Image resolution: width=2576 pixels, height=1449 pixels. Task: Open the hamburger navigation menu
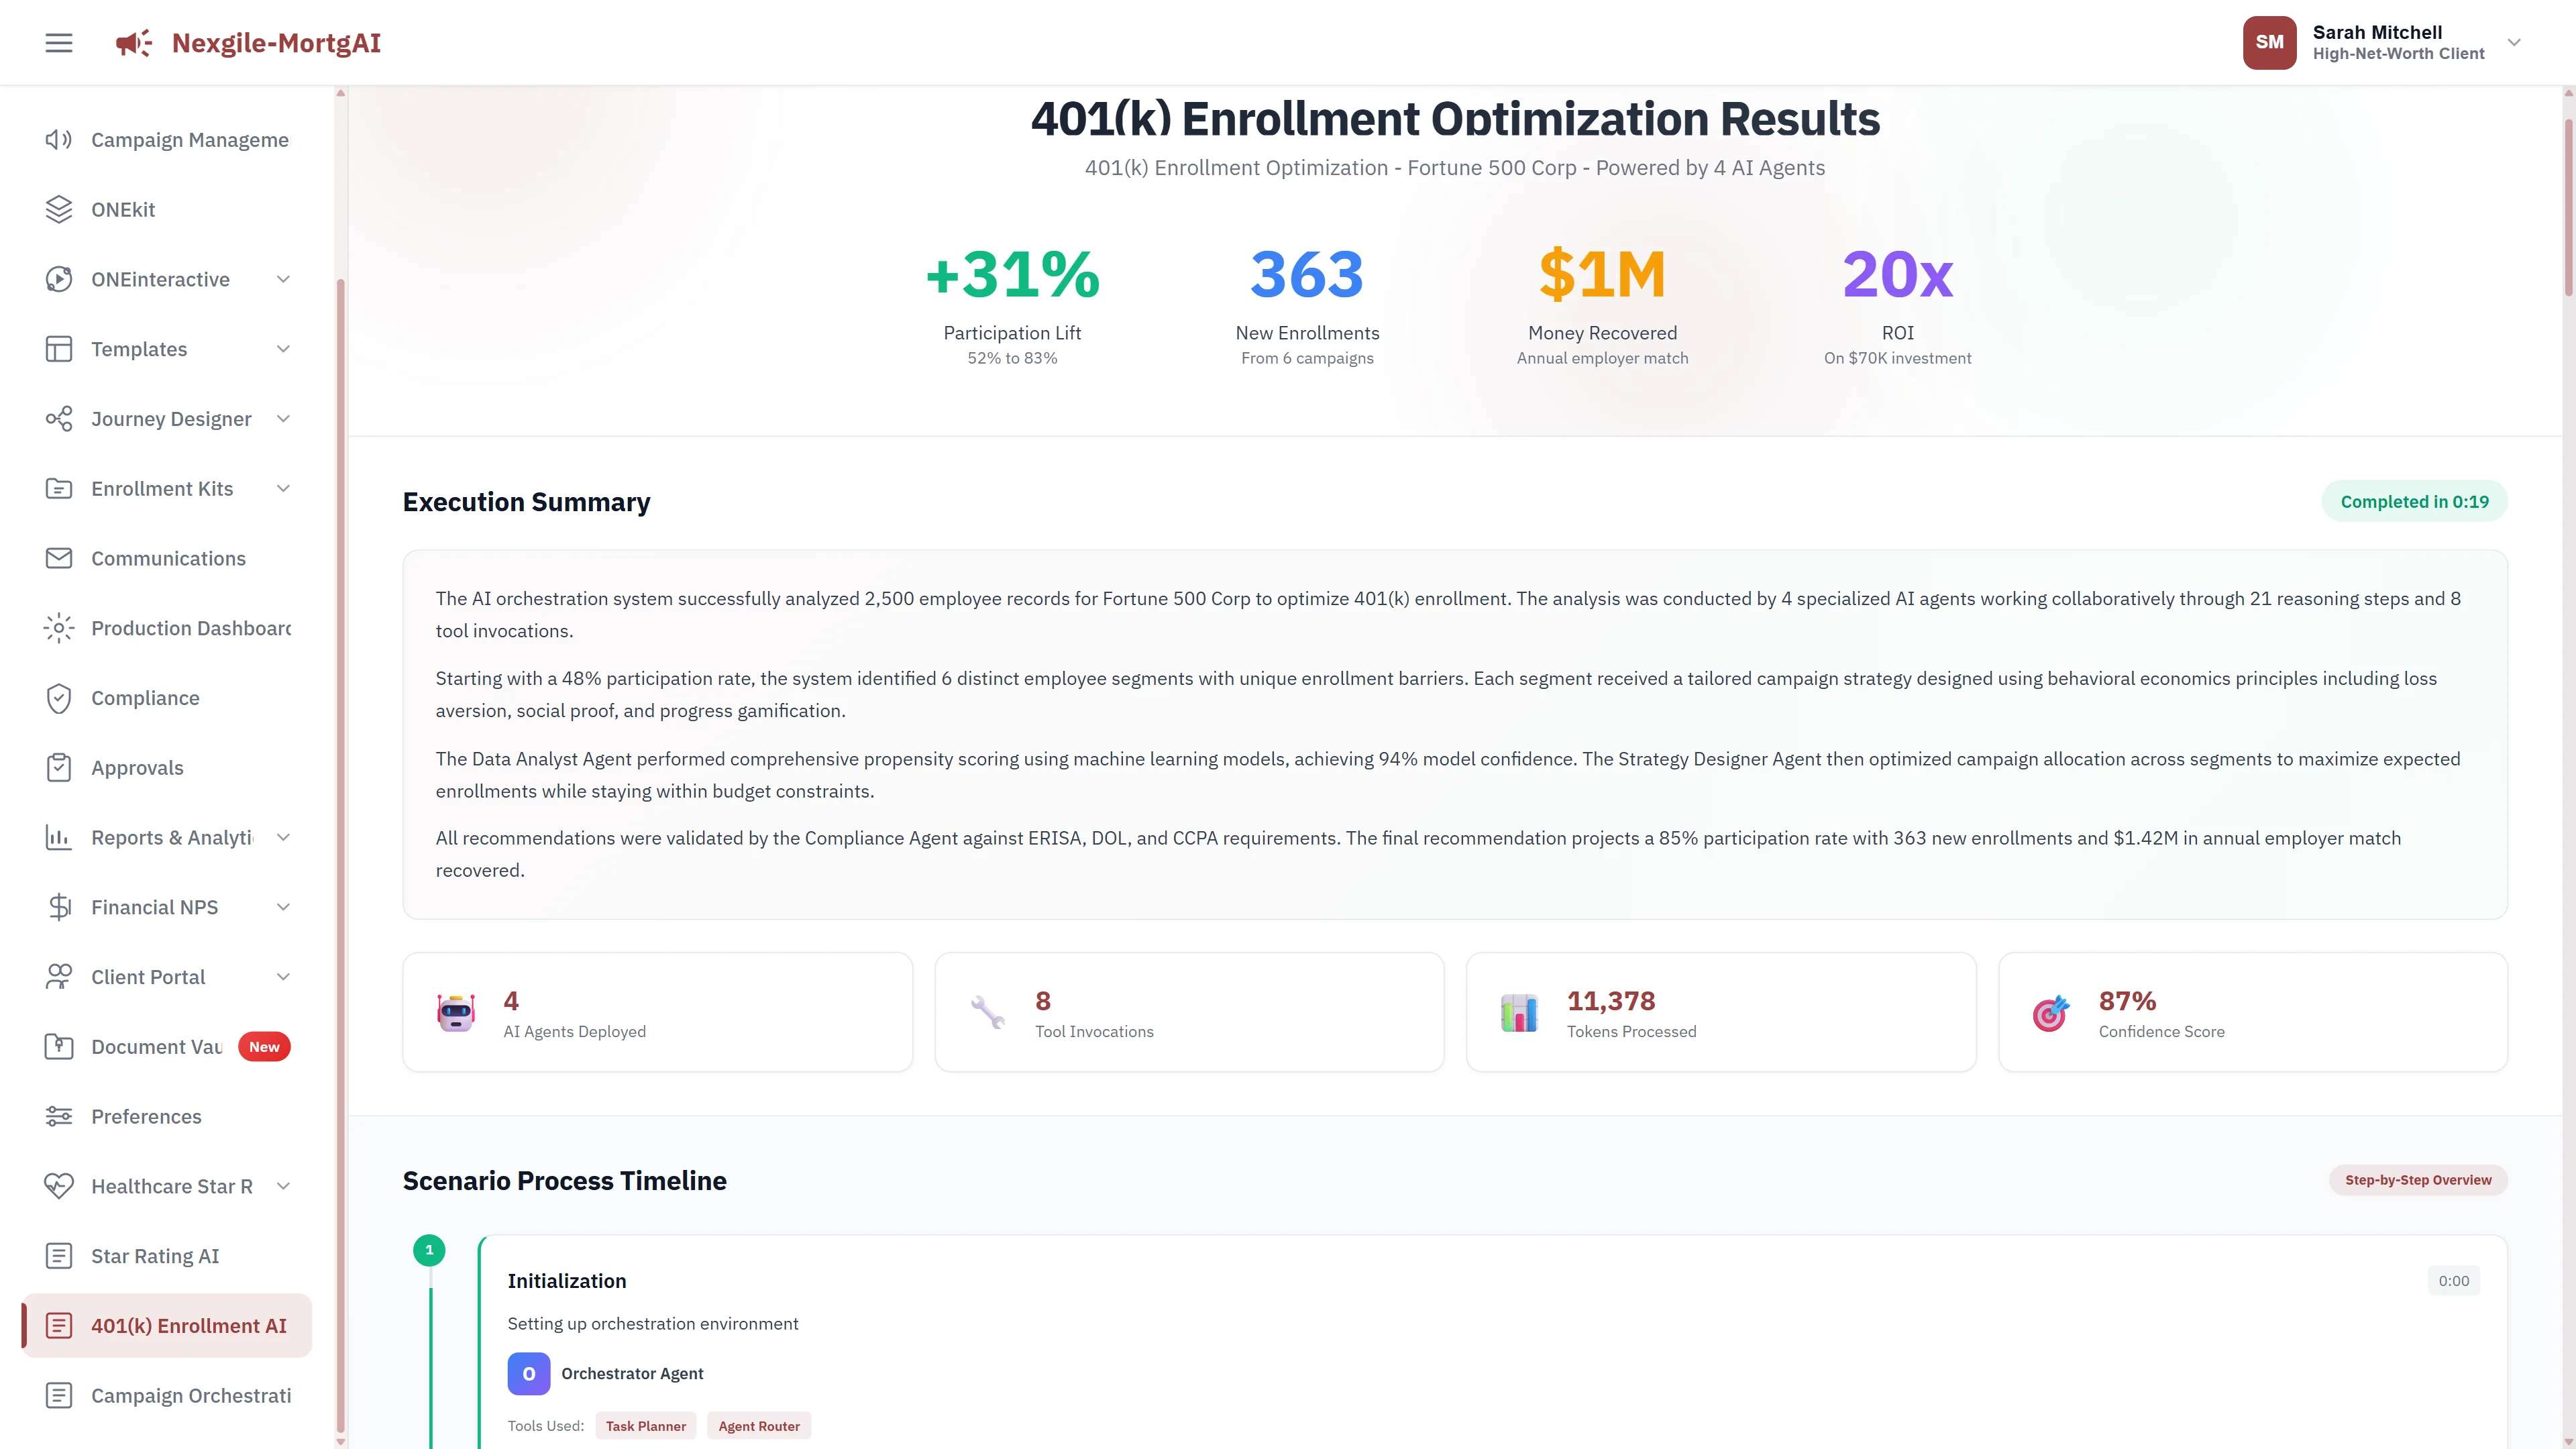(58, 42)
